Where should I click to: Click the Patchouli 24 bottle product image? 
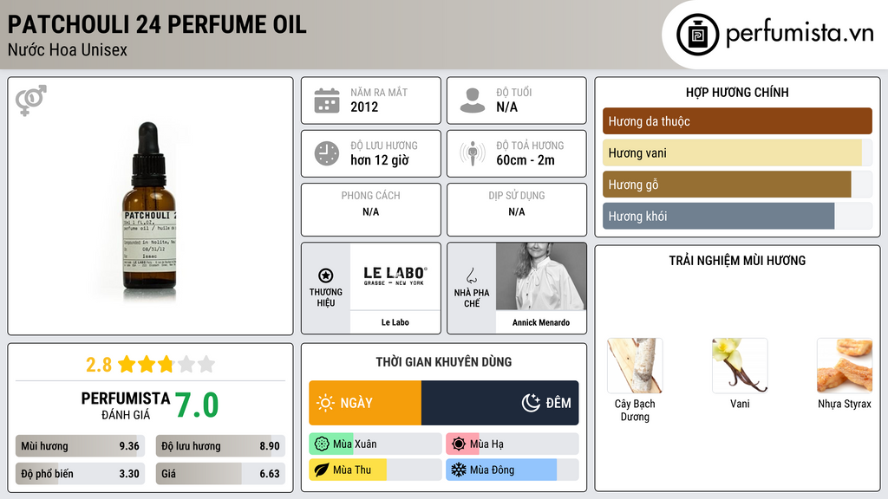pyautogui.click(x=150, y=206)
